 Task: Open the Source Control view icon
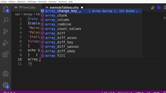coord(5,32)
